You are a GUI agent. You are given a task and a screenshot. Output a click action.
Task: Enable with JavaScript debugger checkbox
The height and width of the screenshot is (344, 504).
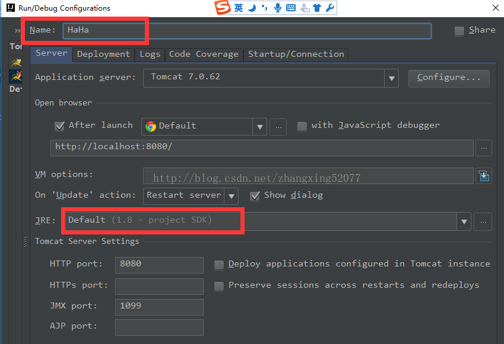pos(302,126)
